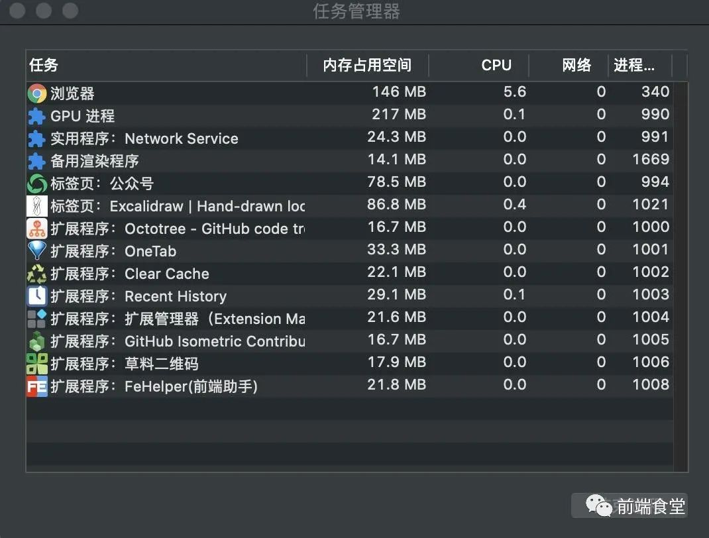Click the Clear Cache recycle icon
Viewport: 709px width, 538px height.
pyautogui.click(x=37, y=274)
